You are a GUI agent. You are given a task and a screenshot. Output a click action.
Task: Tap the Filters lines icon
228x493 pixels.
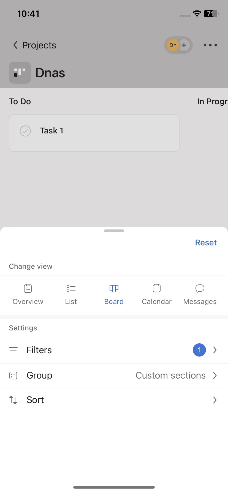pos(13,350)
